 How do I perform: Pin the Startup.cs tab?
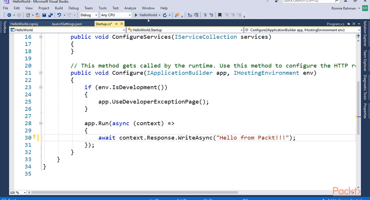point(117,24)
